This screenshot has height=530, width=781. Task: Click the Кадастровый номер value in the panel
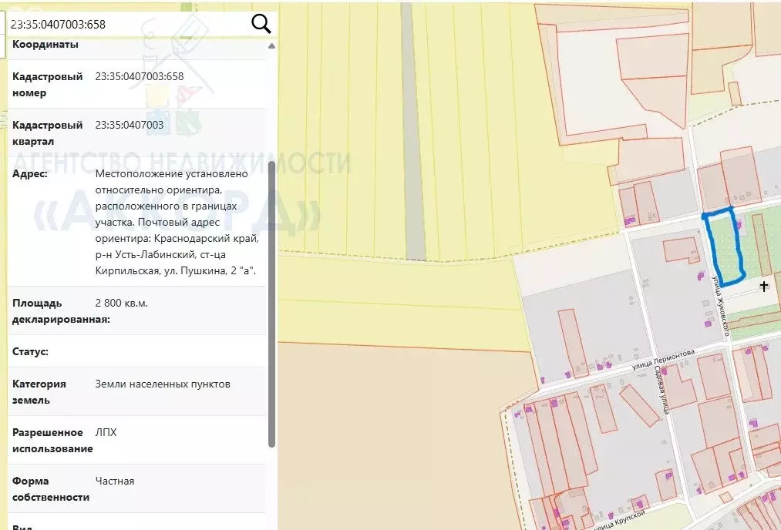[x=140, y=76]
